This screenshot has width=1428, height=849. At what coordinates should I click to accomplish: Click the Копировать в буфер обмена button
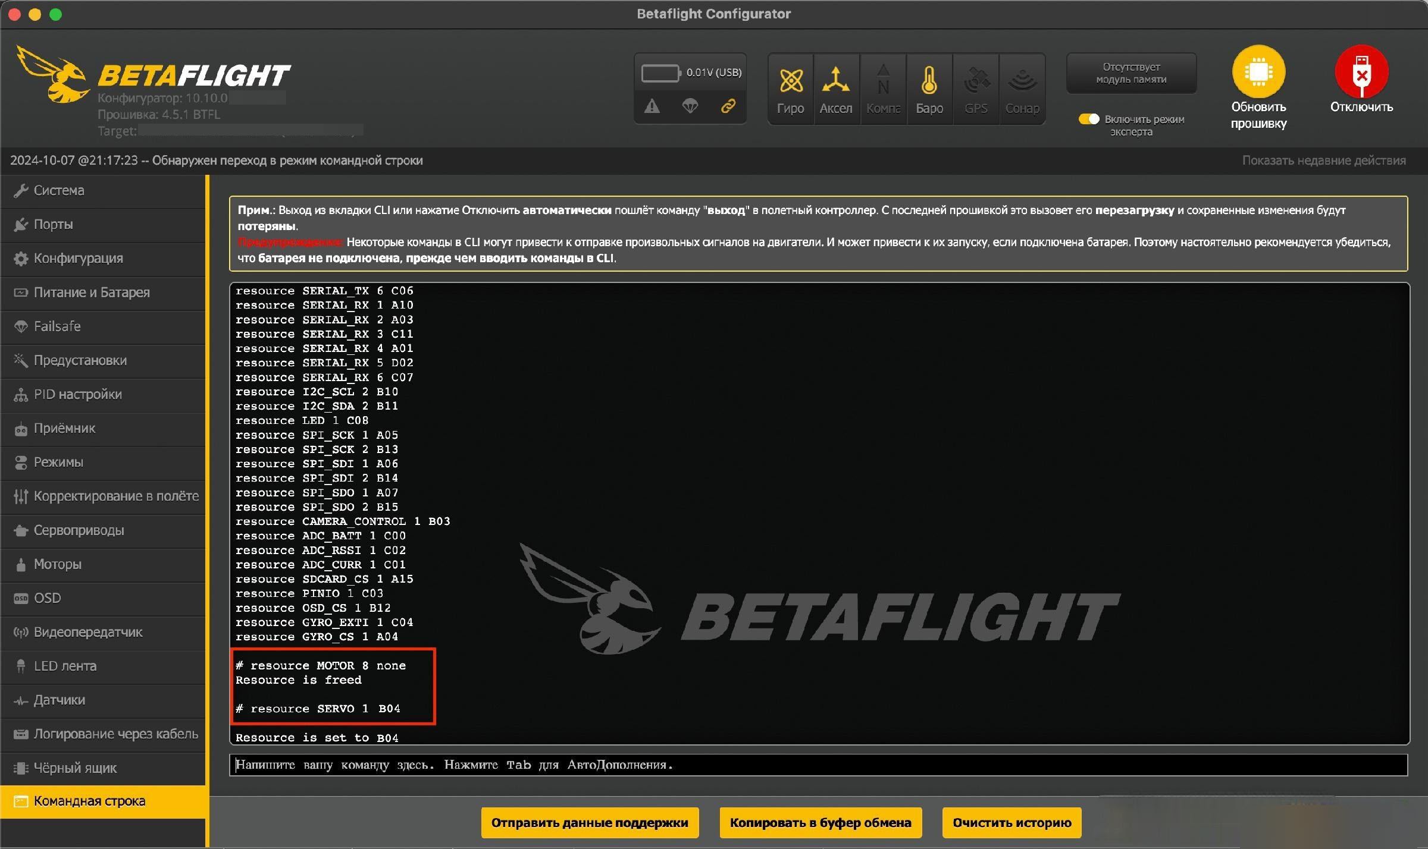pyautogui.click(x=821, y=823)
